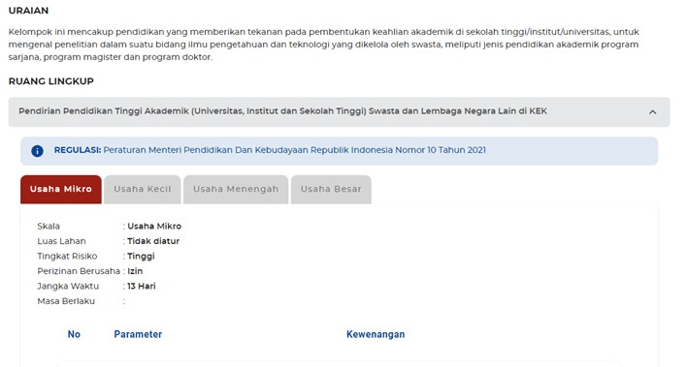
Task: Click the Kewenangan column header
Action: 376,334
